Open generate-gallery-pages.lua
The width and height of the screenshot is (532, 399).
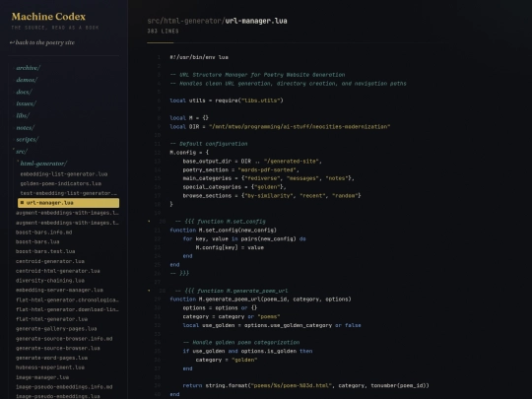coord(56,328)
